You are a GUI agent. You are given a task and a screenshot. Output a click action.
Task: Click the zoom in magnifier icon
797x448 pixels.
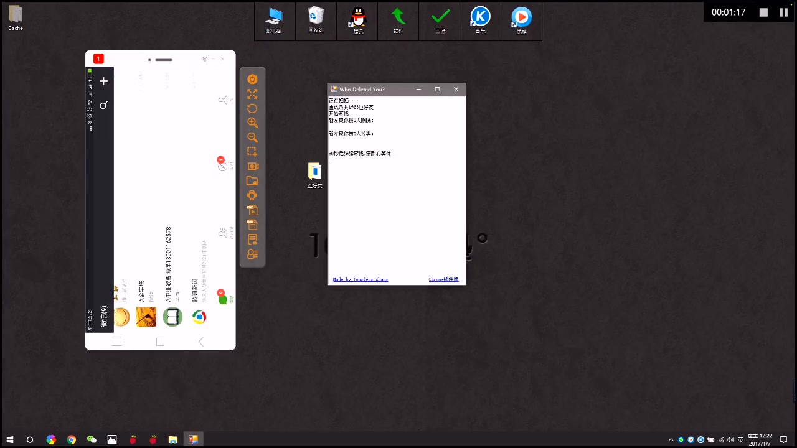pyautogui.click(x=252, y=123)
